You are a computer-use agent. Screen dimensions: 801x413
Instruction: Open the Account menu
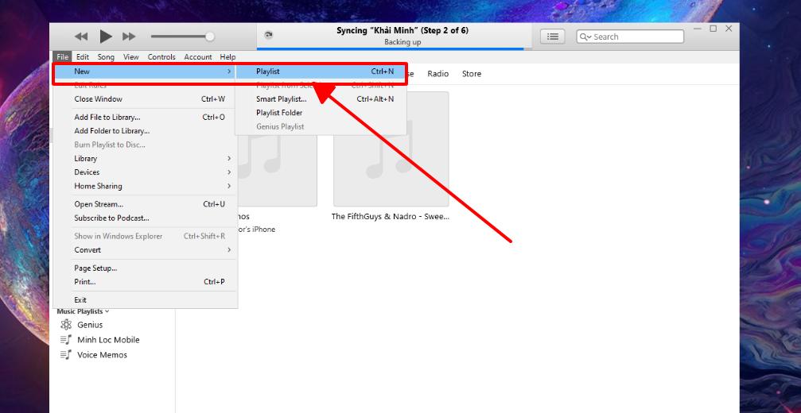pyautogui.click(x=198, y=56)
